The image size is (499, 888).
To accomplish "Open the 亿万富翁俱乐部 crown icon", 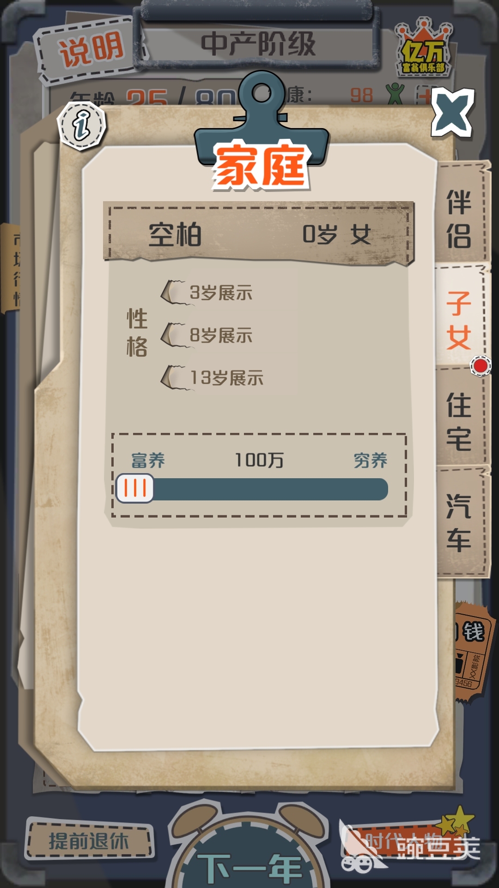I will [x=423, y=49].
